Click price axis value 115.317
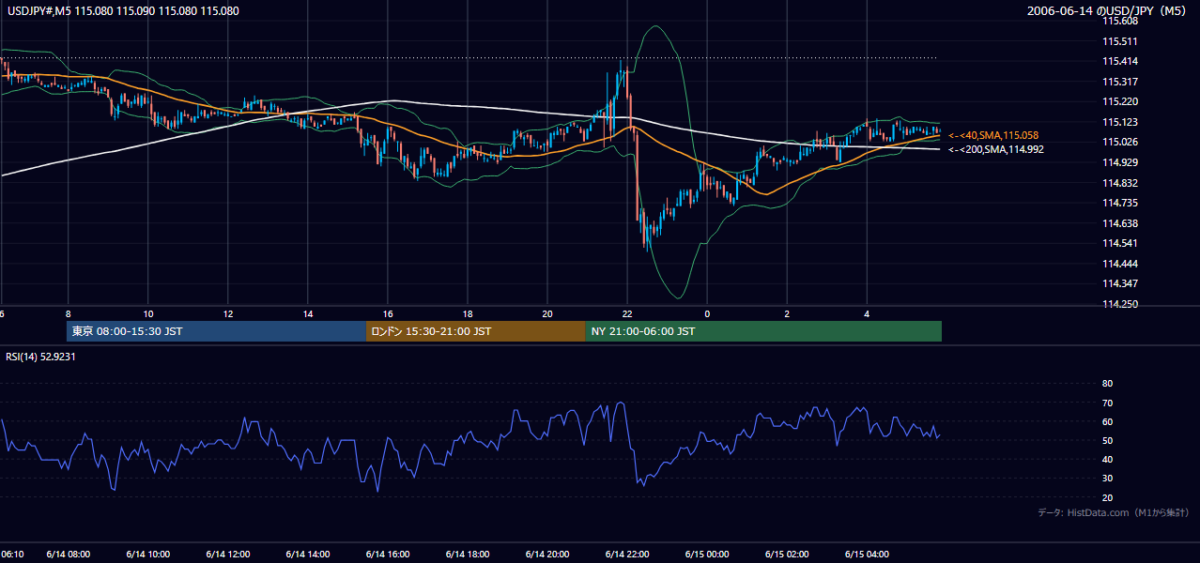Screen dimensions: 1200x563 [x=1120, y=82]
